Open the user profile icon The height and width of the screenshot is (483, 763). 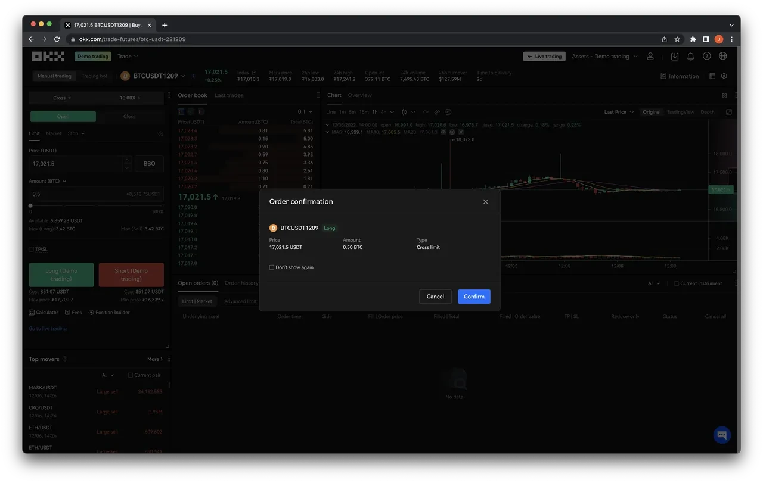coord(650,57)
